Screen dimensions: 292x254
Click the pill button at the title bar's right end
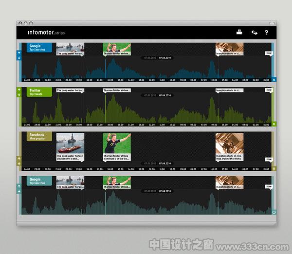click(272, 23)
